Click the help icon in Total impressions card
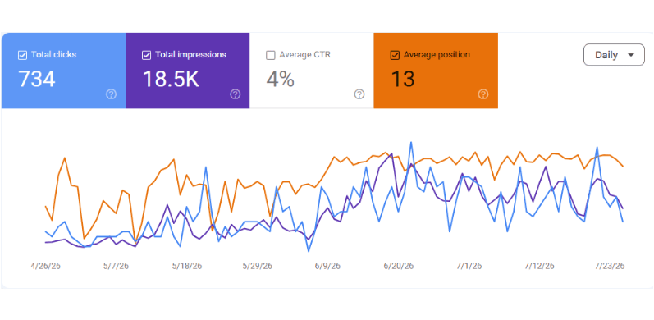The image size is (654, 320). click(236, 94)
